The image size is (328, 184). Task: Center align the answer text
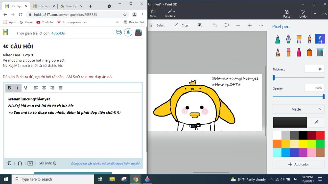click(44, 88)
